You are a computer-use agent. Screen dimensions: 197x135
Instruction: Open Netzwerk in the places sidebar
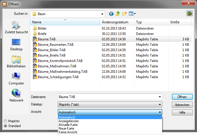click(x=16, y=95)
